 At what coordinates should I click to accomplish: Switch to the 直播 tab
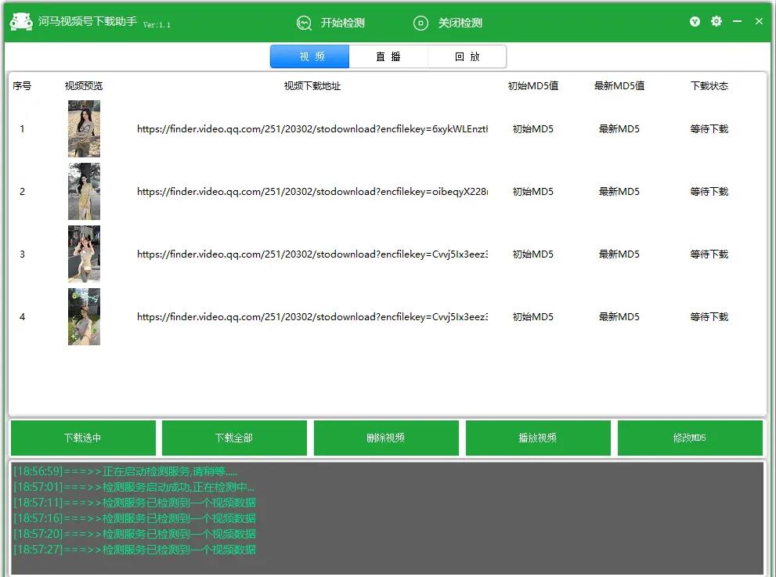(388, 56)
